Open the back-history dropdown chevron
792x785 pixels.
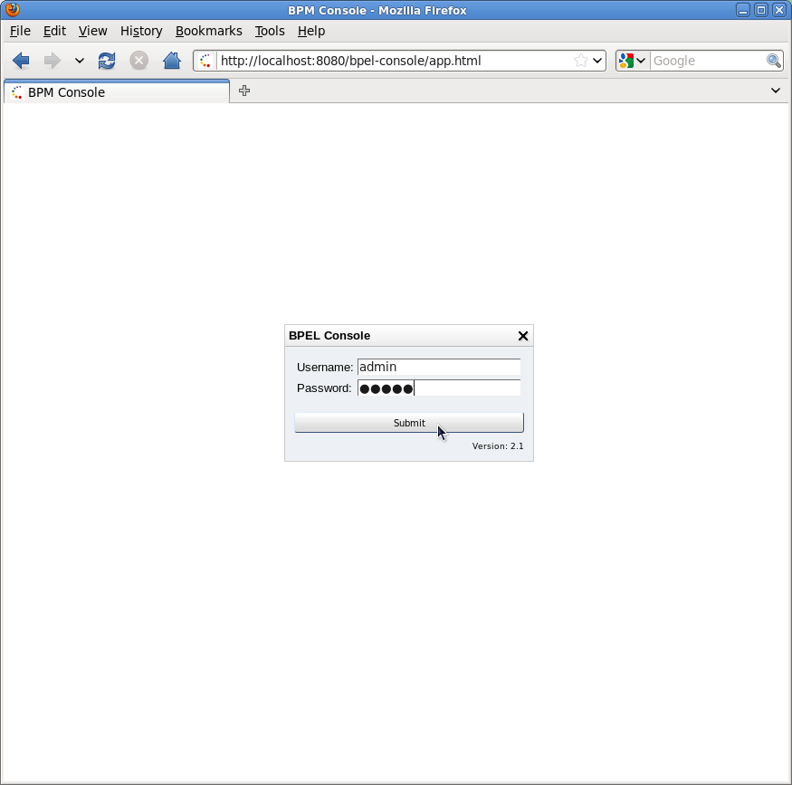[80, 61]
